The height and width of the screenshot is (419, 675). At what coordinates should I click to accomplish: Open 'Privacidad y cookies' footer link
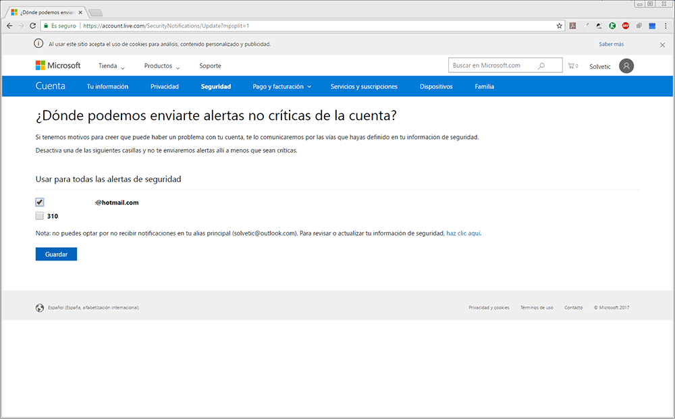489,308
